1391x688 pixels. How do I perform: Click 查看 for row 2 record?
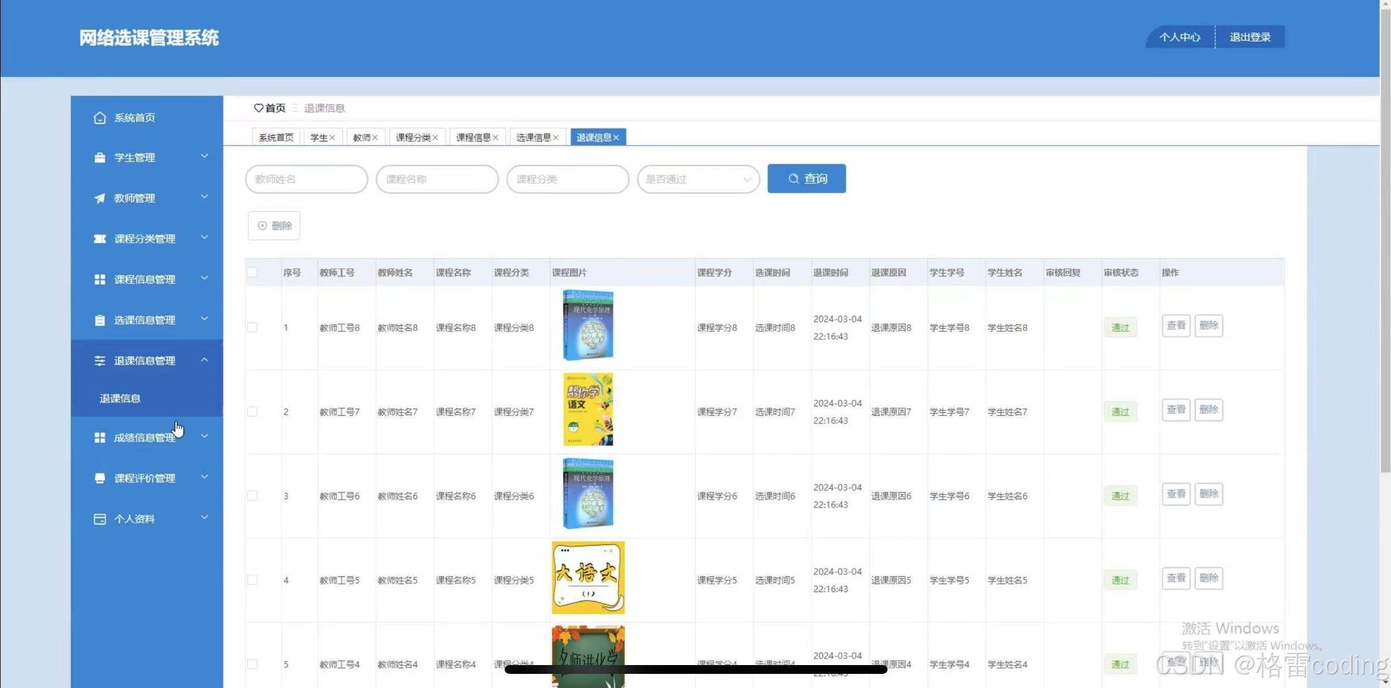pyautogui.click(x=1176, y=409)
